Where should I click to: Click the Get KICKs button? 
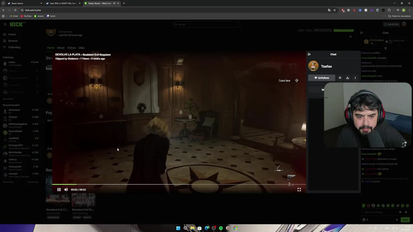coord(391,24)
